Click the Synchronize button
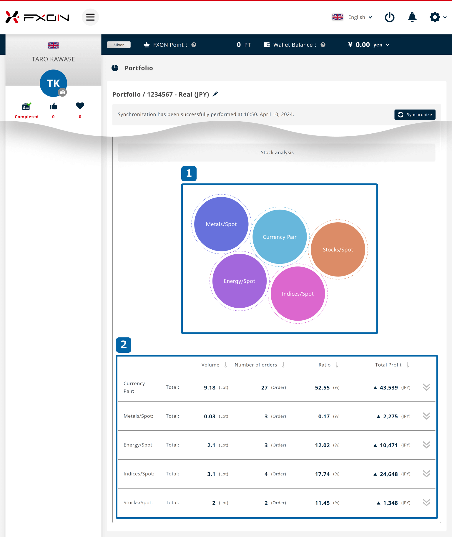Screen dimensions: 452x537 pyautogui.click(x=415, y=115)
